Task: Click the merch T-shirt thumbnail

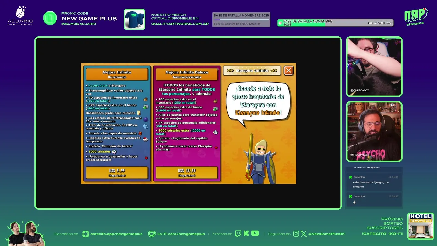Action: tap(135, 19)
